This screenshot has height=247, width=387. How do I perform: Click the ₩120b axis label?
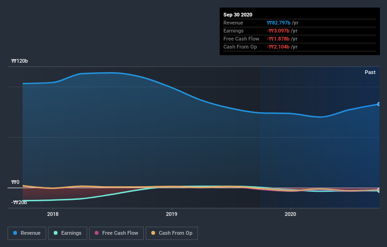[x=19, y=61]
